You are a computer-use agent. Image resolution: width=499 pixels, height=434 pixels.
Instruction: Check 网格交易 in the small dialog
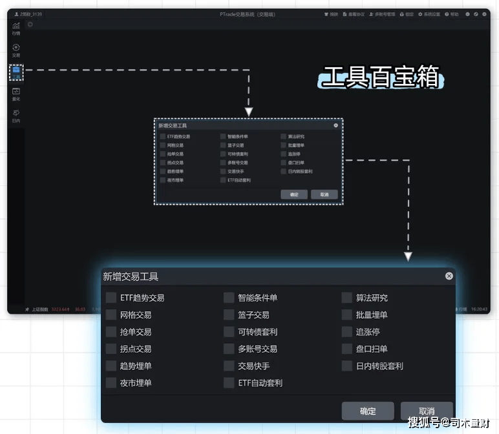coord(163,145)
